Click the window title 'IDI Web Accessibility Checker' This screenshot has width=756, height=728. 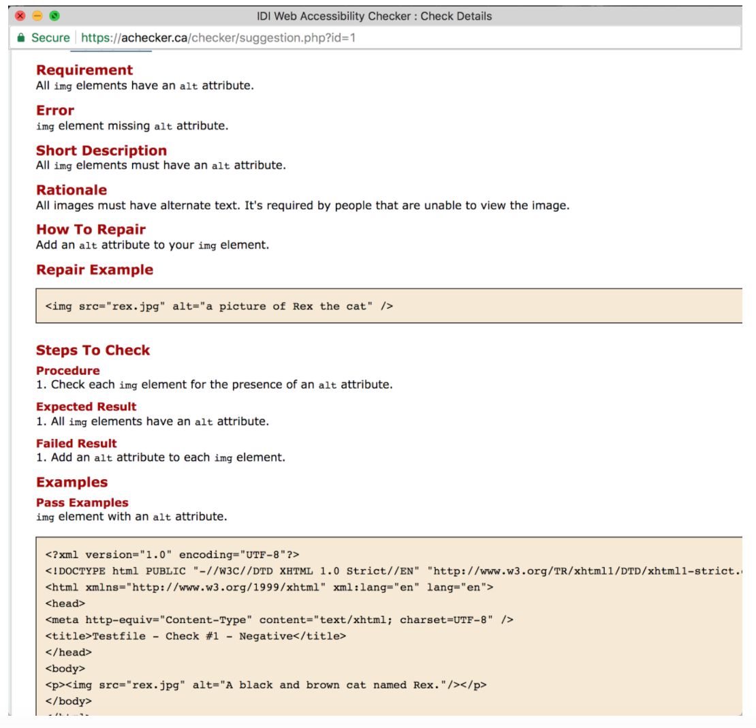(x=374, y=16)
